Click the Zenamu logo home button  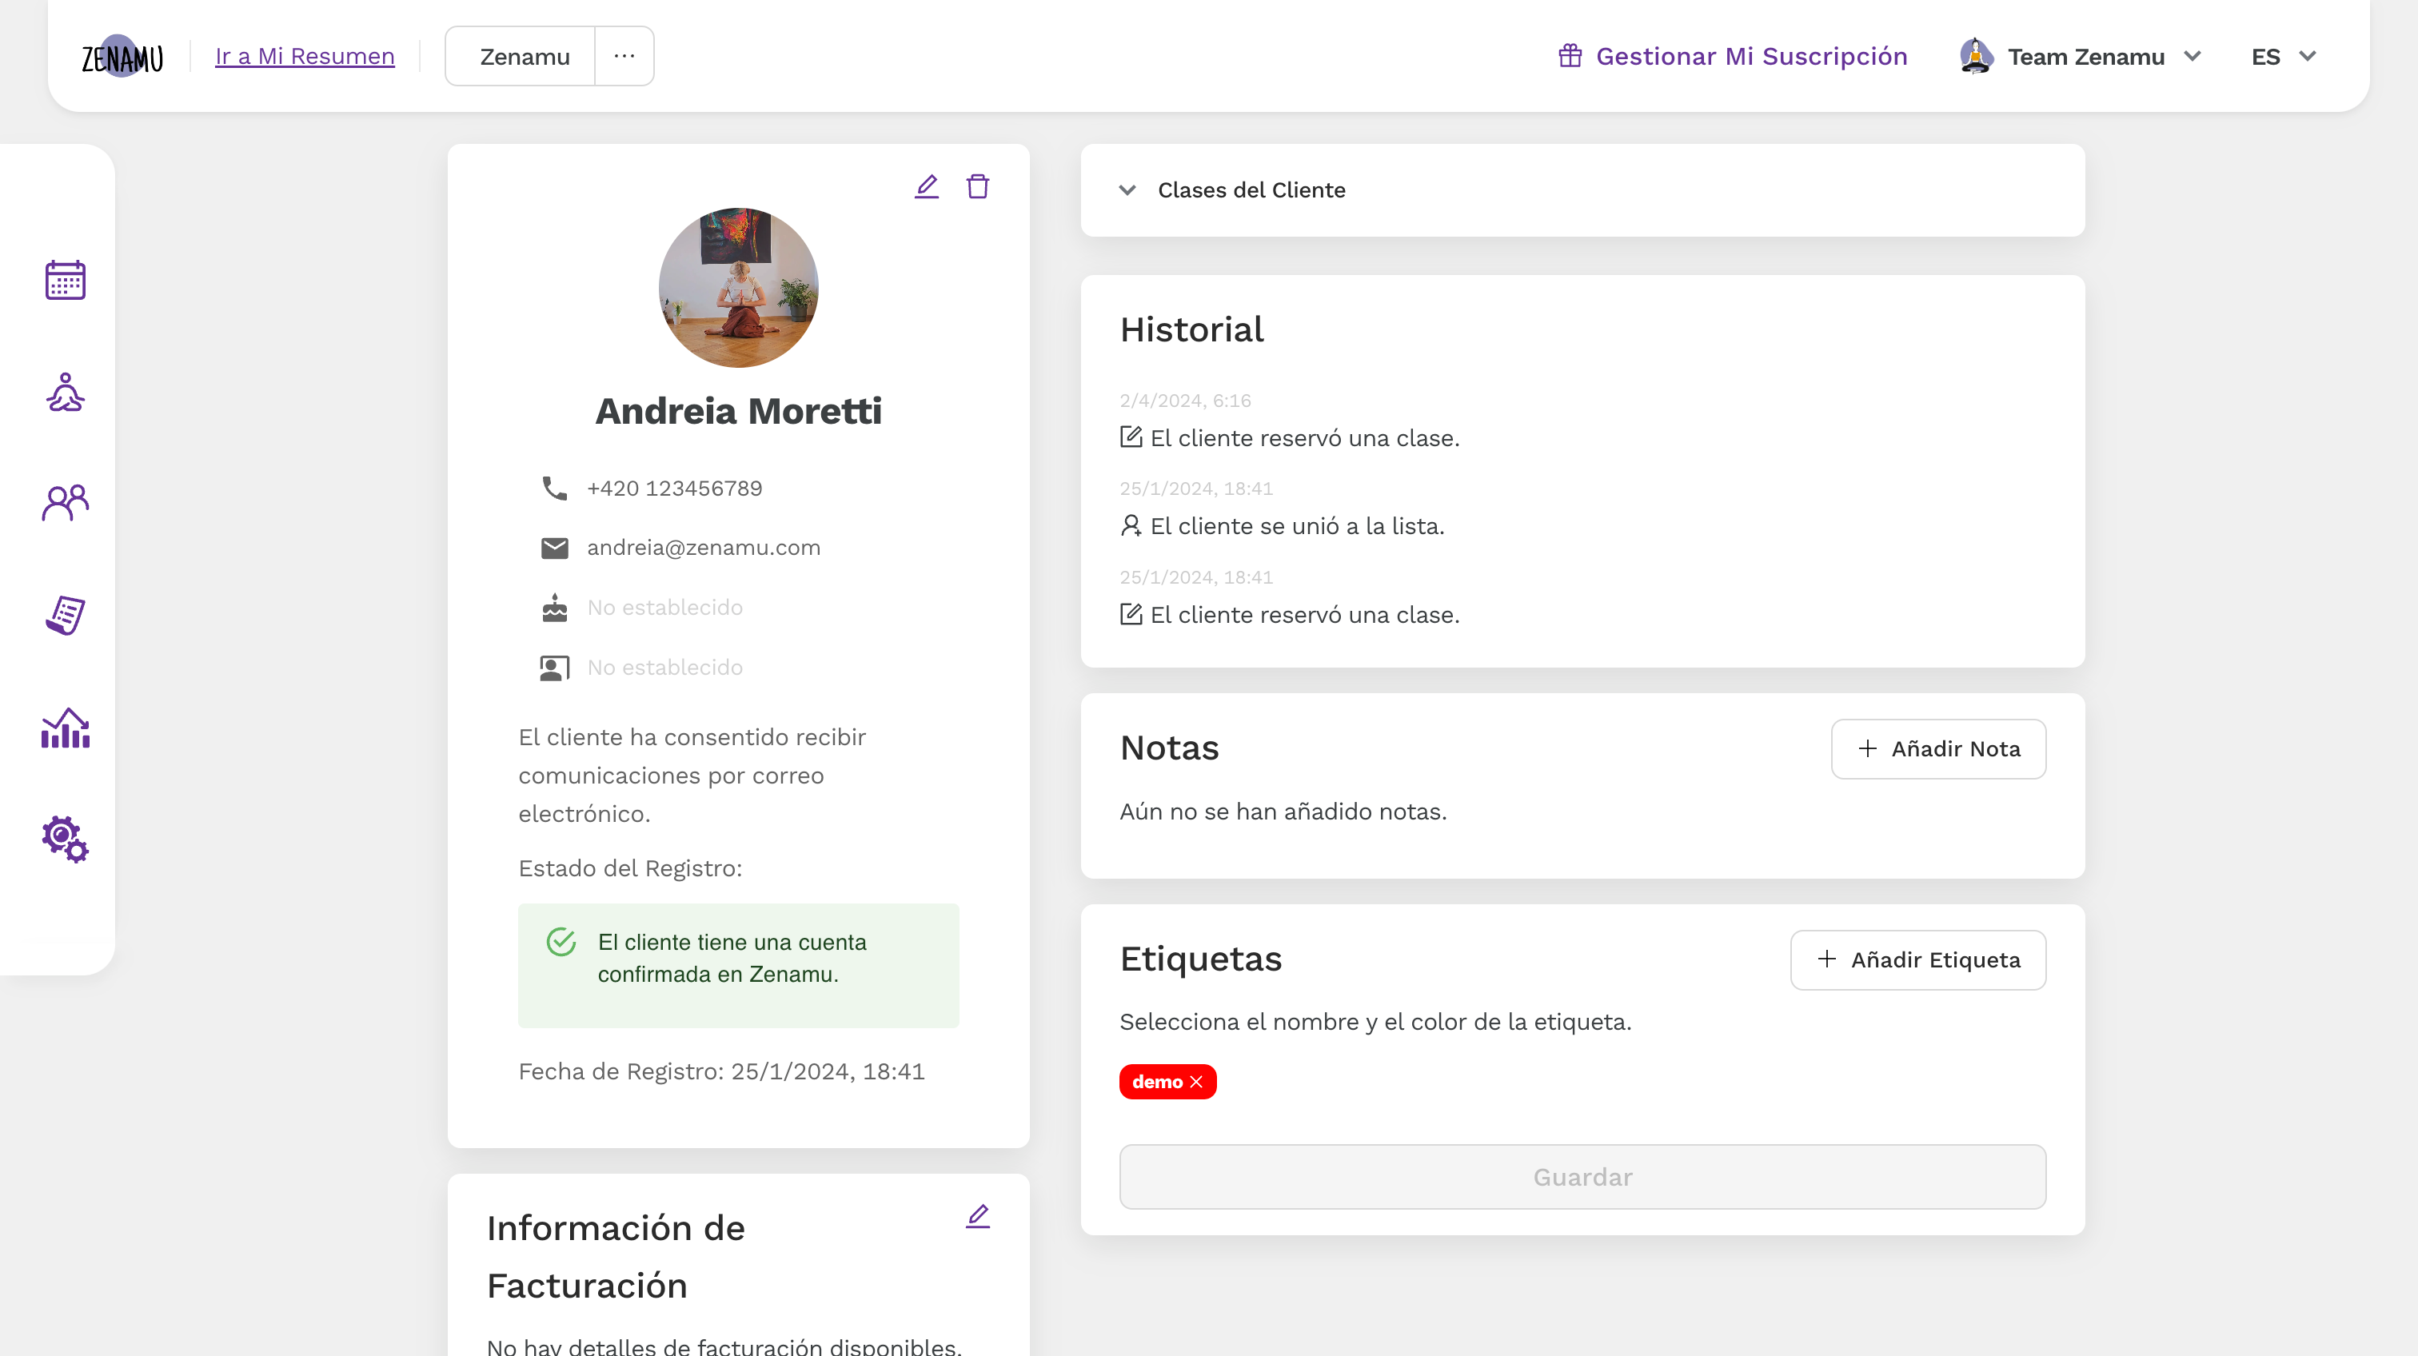pyautogui.click(x=123, y=57)
